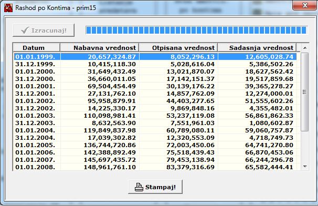Click value 27,131,762.10
318x206 pixels.
tap(112, 94)
